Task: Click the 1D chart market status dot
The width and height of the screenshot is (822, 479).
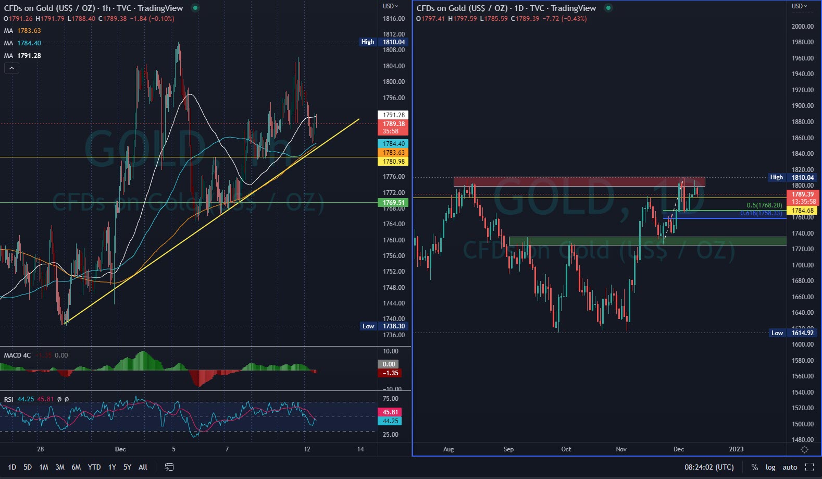Action: (608, 8)
